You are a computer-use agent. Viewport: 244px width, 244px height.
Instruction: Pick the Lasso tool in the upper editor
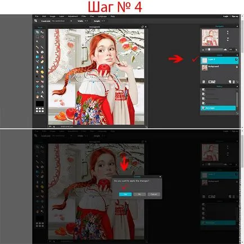[x=42, y=37]
